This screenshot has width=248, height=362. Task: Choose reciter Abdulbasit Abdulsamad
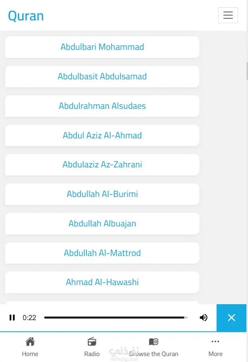pyautogui.click(x=102, y=77)
